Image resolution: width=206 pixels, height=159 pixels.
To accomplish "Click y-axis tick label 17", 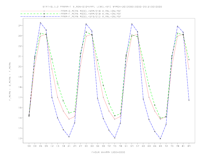I will (20, 97).
